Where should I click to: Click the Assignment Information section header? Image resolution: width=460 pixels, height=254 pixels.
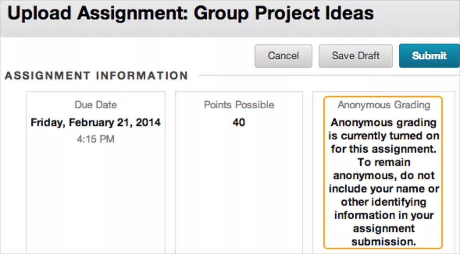point(96,76)
